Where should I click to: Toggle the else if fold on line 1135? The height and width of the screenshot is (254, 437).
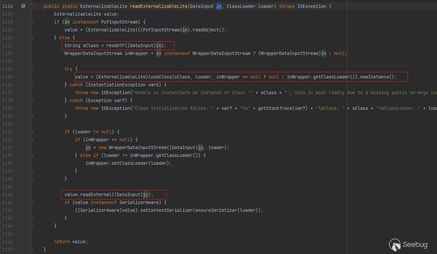click(31, 155)
